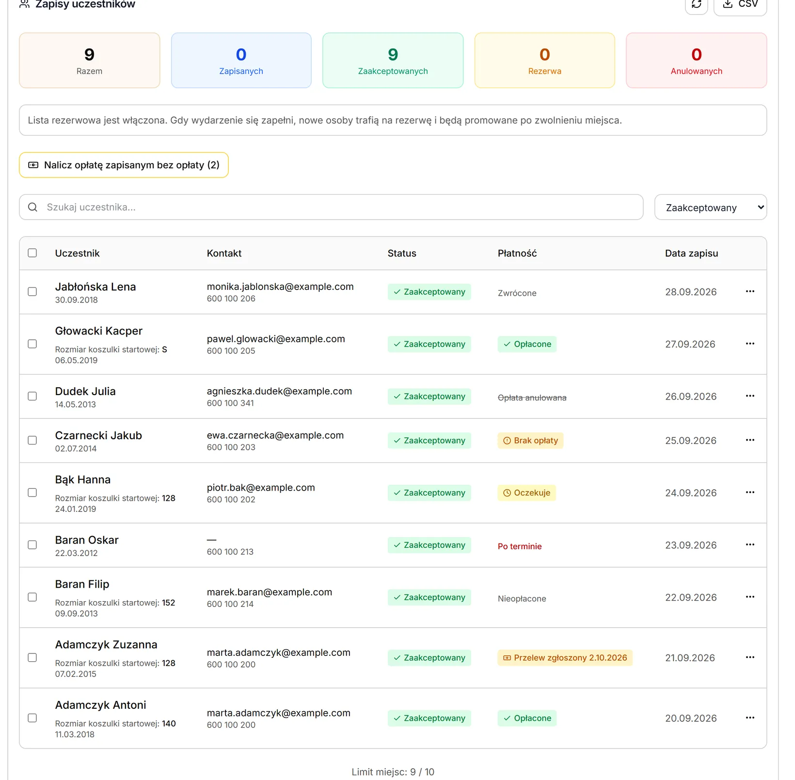Toggle the select-all checkbox in table header
The width and height of the screenshot is (795, 780).
click(32, 253)
